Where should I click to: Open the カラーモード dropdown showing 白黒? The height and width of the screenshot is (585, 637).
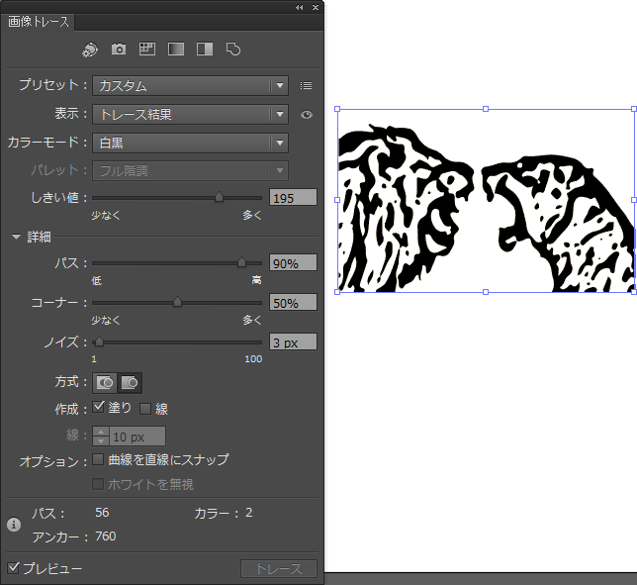coord(190,144)
